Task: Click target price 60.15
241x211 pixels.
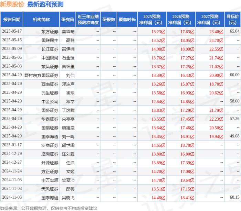Action: click(x=234, y=198)
